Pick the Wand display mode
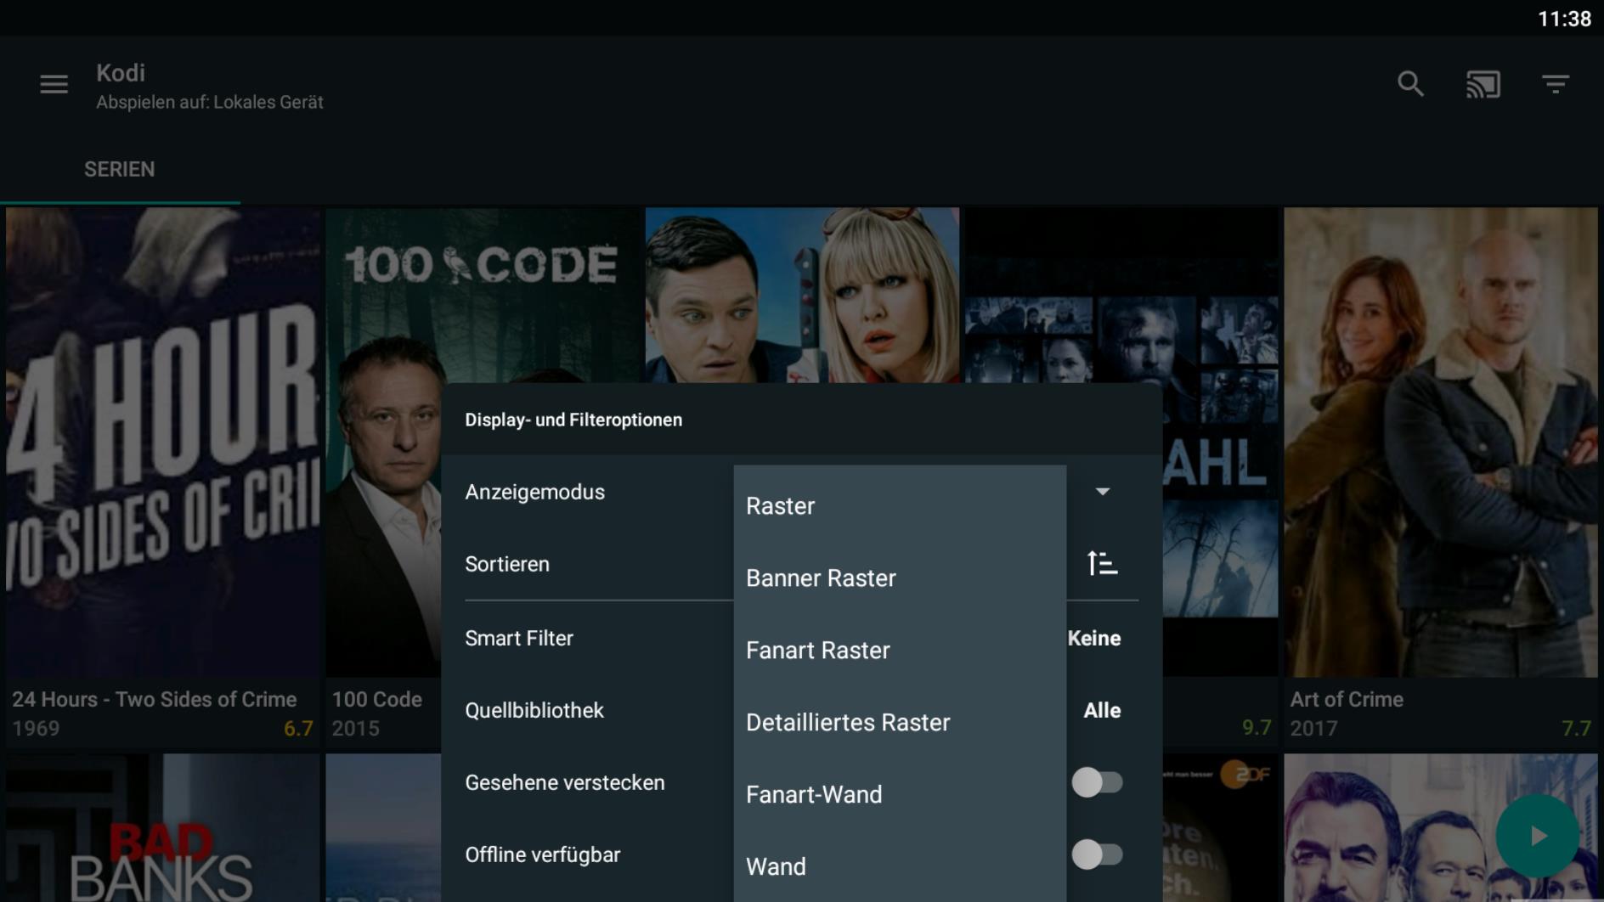Screen dimensions: 1604x902 tap(900, 867)
